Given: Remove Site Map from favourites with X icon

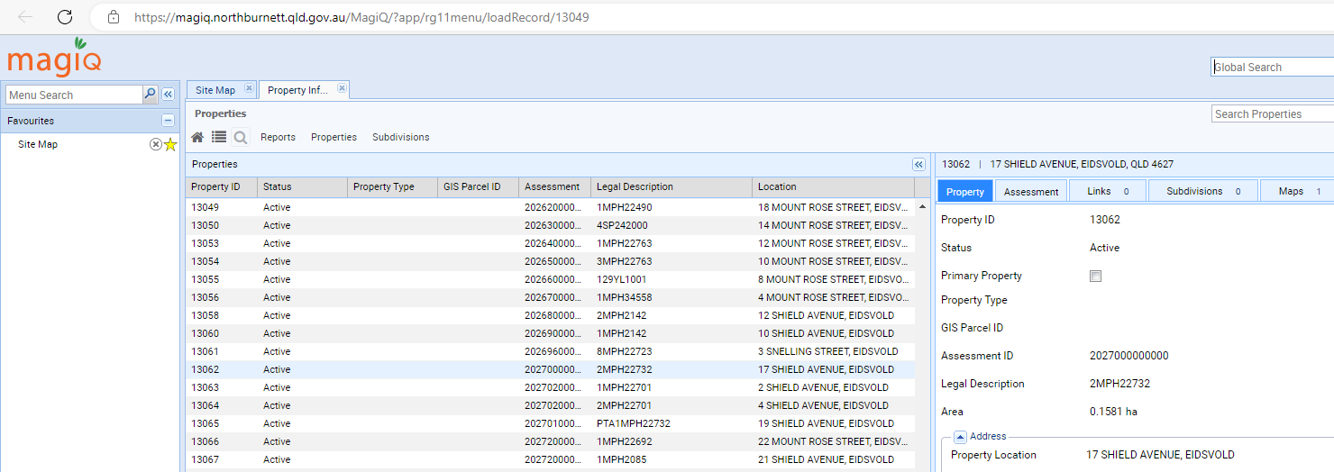Looking at the screenshot, I should (155, 145).
